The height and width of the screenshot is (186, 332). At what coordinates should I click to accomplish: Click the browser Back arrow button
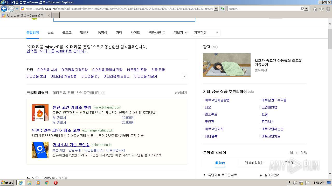pos(4,9)
